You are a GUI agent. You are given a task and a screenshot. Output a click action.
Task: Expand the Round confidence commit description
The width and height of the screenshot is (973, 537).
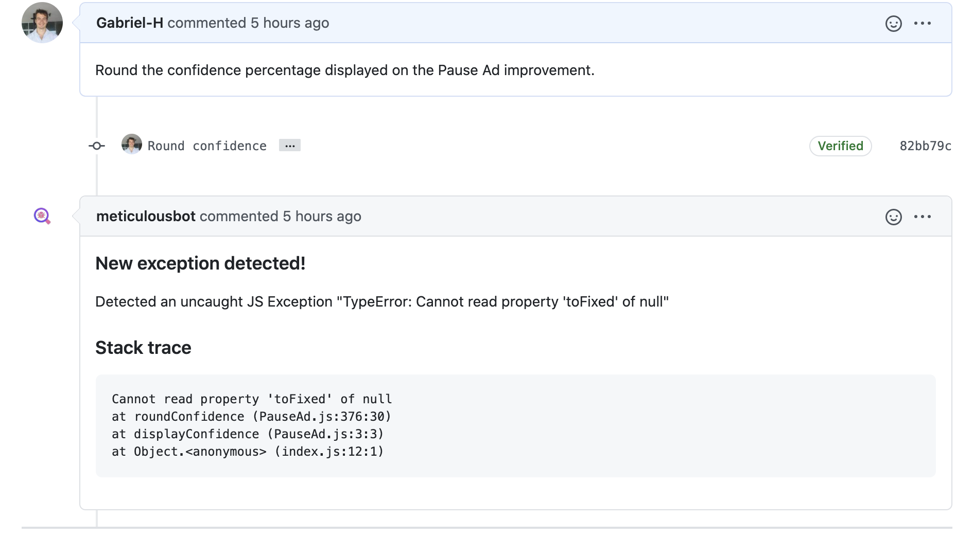[290, 146]
